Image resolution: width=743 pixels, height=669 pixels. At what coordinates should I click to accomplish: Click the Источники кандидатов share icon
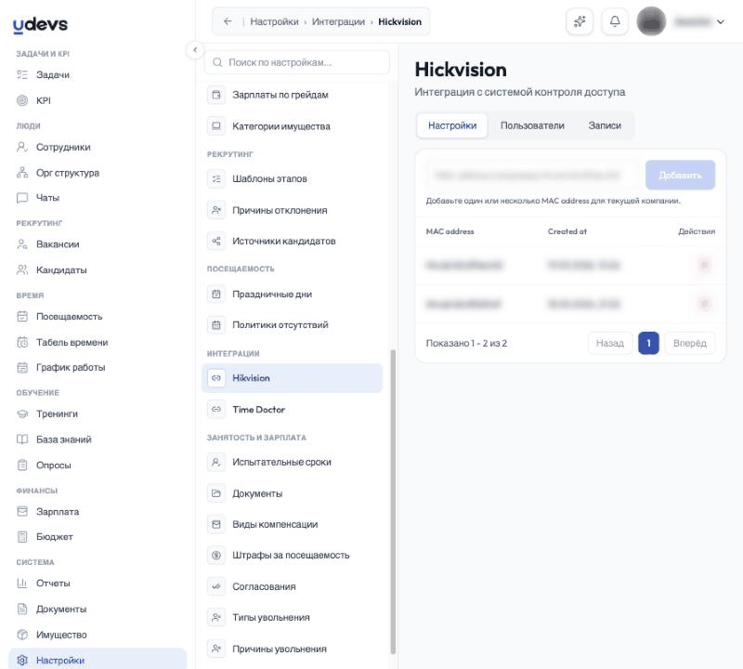tap(216, 241)
